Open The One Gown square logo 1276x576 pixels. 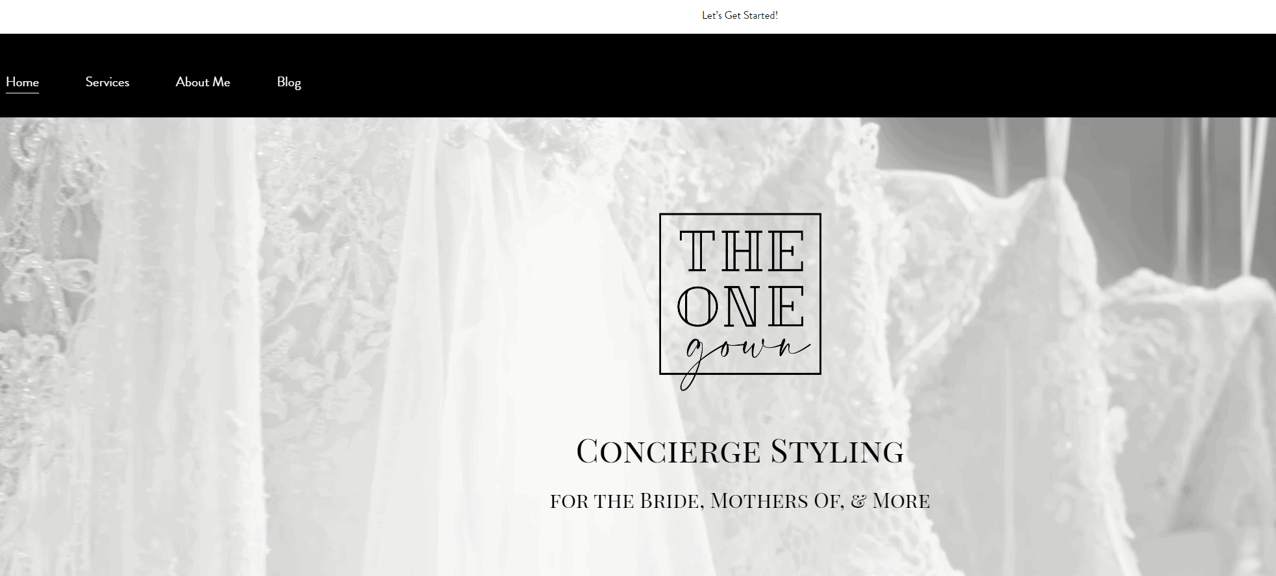coord(740,294)
